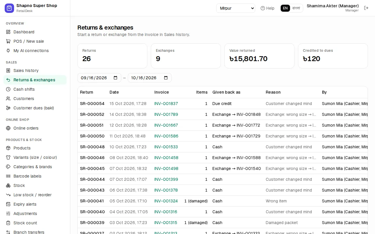The width and height of the screenshot is (375, 234).
Task: Open the Mirpur branch dropdown
Action: (236, 8)
